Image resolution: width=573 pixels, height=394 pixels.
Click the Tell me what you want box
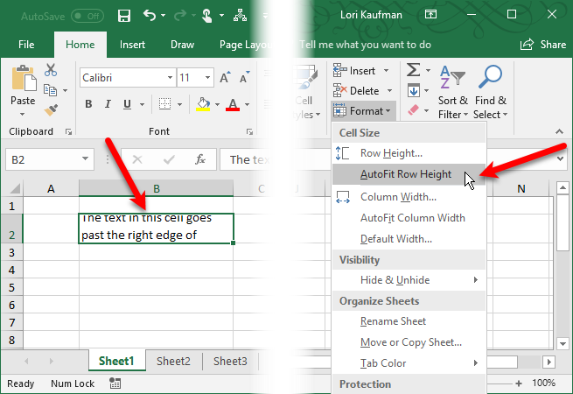365,45
